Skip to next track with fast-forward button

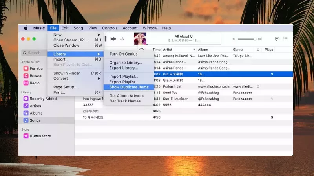tap(113, 39)
